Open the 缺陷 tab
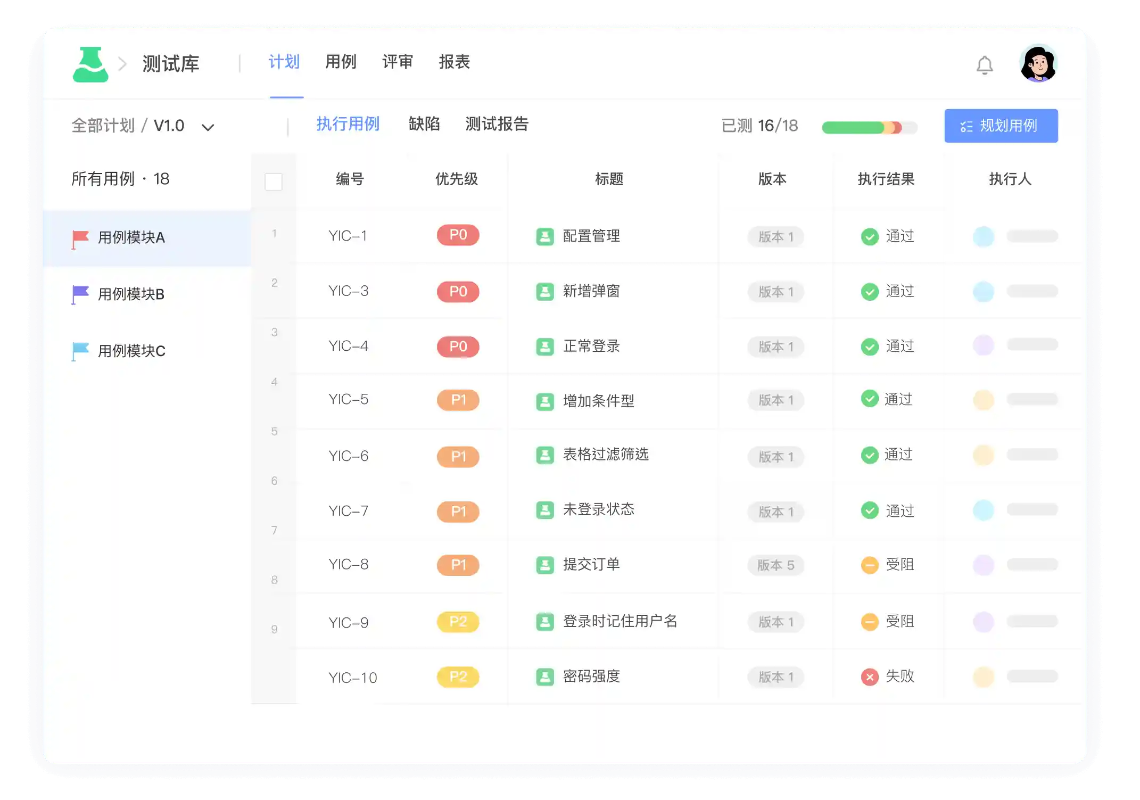 pyautogui.click(x=424, y=125)
